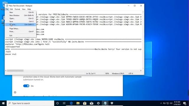Click Windows (CRLF) in the status bar

tap(118, 73)
